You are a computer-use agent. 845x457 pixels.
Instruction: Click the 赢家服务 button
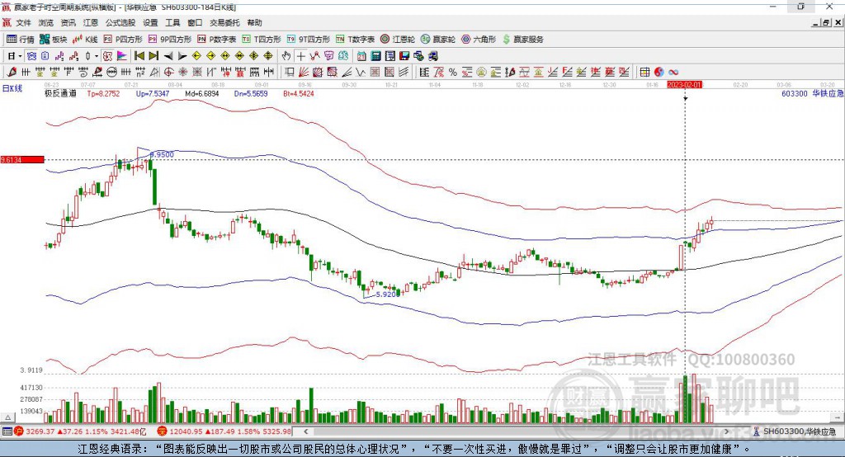(x=522, y=40)
